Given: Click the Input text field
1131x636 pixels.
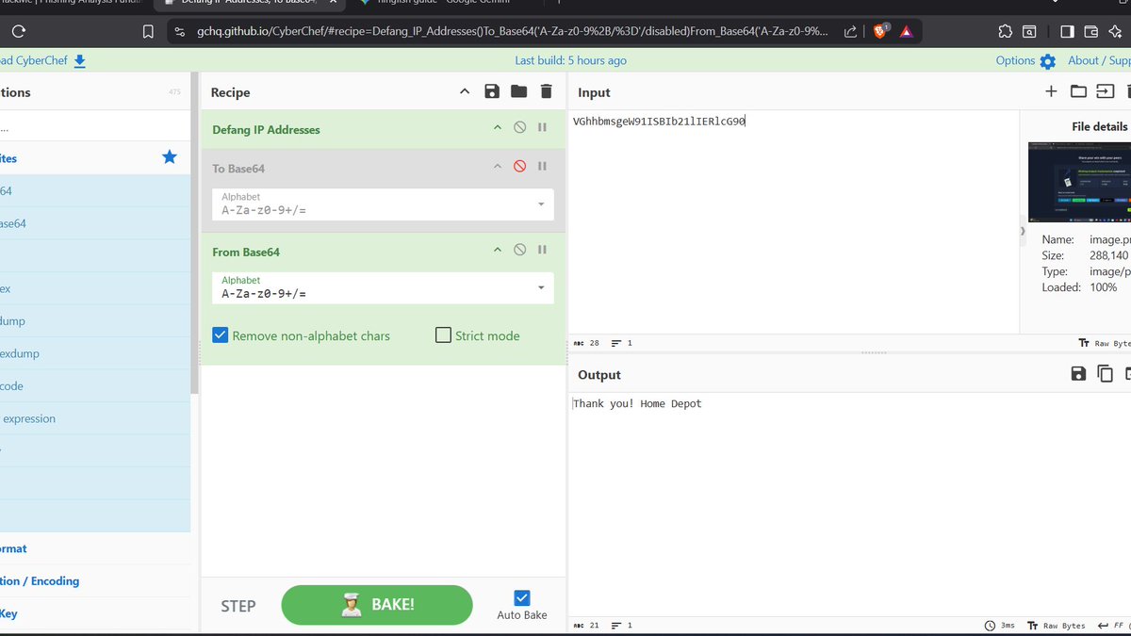Looking at the screenshot, I should point(794,221).
